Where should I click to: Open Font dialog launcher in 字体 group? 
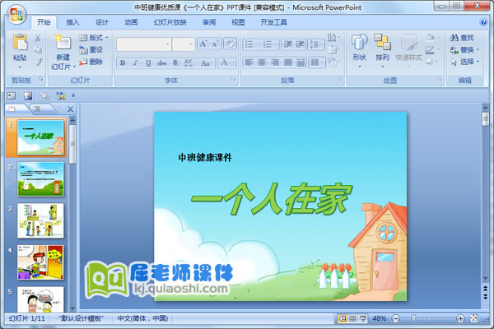coord(234,79)
